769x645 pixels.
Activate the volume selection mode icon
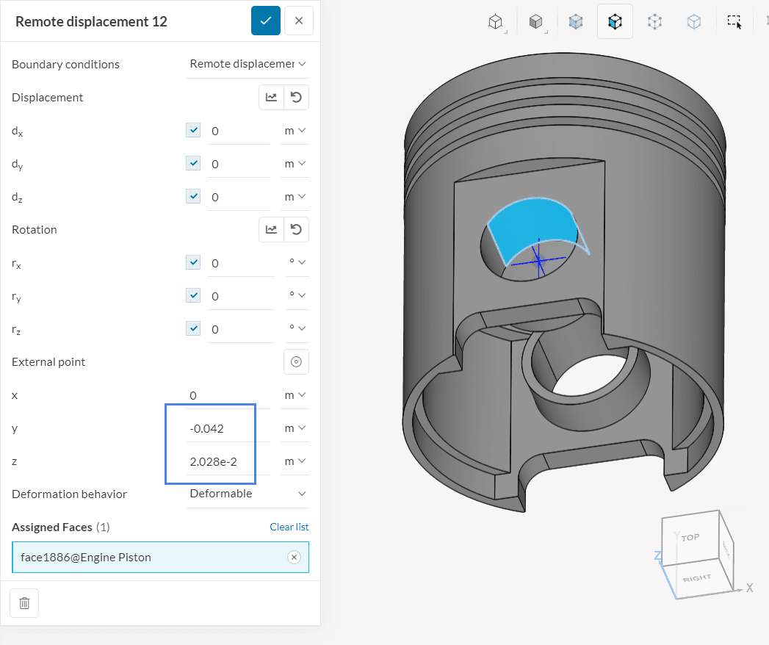click(576, 22)
